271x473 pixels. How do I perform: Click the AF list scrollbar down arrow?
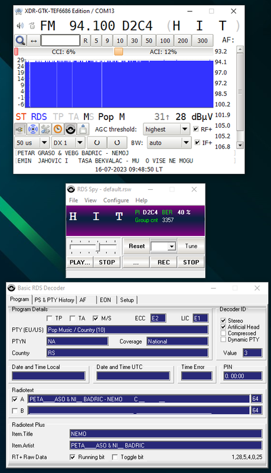pos(240,145)
